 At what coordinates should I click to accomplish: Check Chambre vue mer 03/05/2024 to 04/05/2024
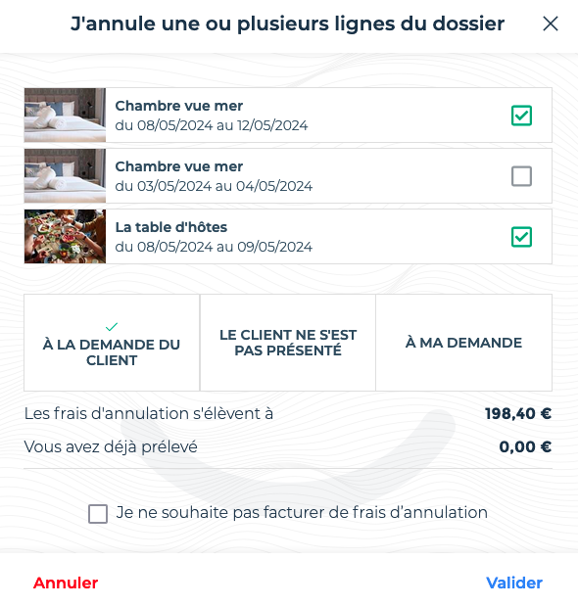[x=521, y=176]
